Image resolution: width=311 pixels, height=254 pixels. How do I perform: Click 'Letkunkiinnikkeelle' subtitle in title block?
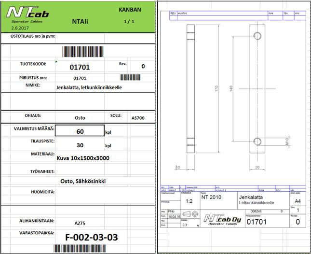click(x=257, y=203)
